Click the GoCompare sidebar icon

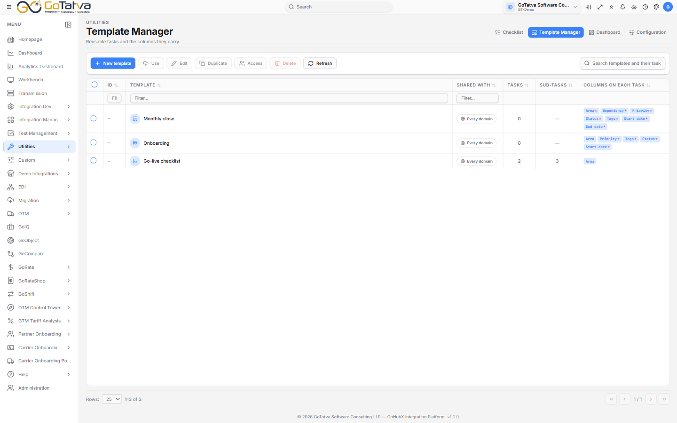pyautogui.click(x=11, y=254)
